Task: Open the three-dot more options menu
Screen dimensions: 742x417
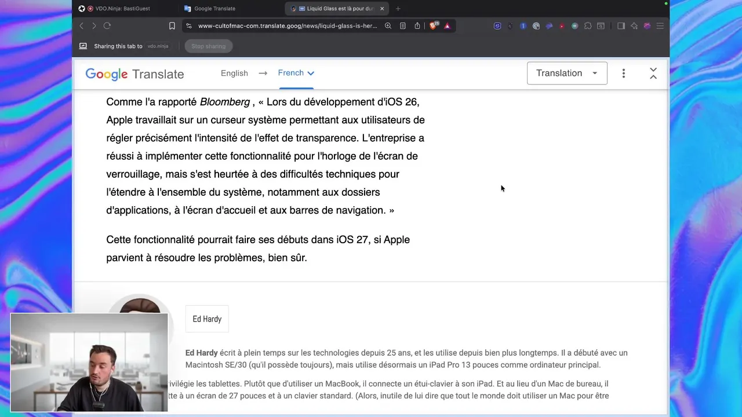Action: pyautogui.click(x=624, y=74)
